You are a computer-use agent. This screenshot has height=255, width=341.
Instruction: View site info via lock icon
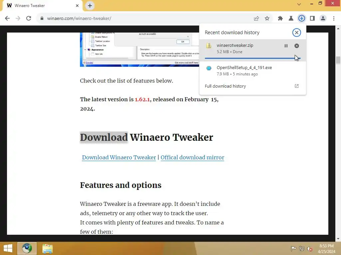coord(42,19)
